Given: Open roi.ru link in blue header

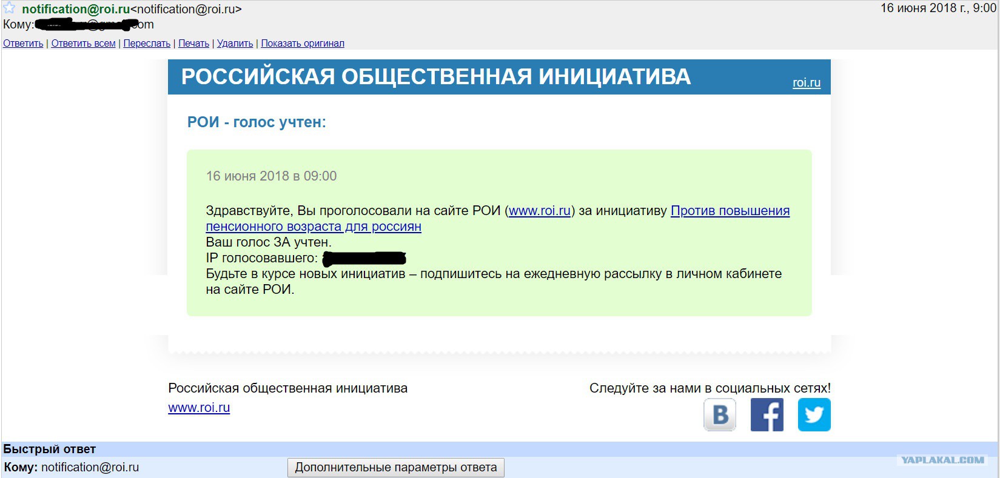Looking at the screenshot, I should coord(807,83).
